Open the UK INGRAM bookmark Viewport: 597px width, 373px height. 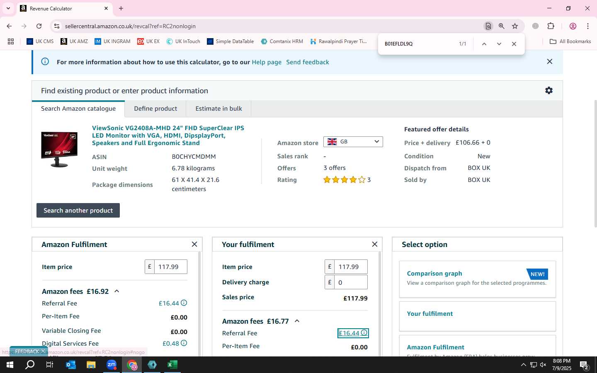click(112, 41)
